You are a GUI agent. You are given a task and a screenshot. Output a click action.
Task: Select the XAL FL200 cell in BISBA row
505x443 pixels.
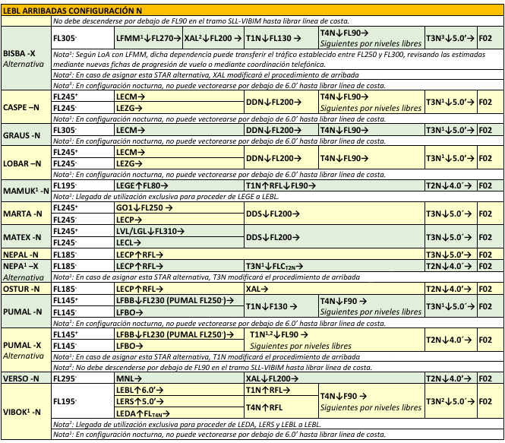[213, 36]
